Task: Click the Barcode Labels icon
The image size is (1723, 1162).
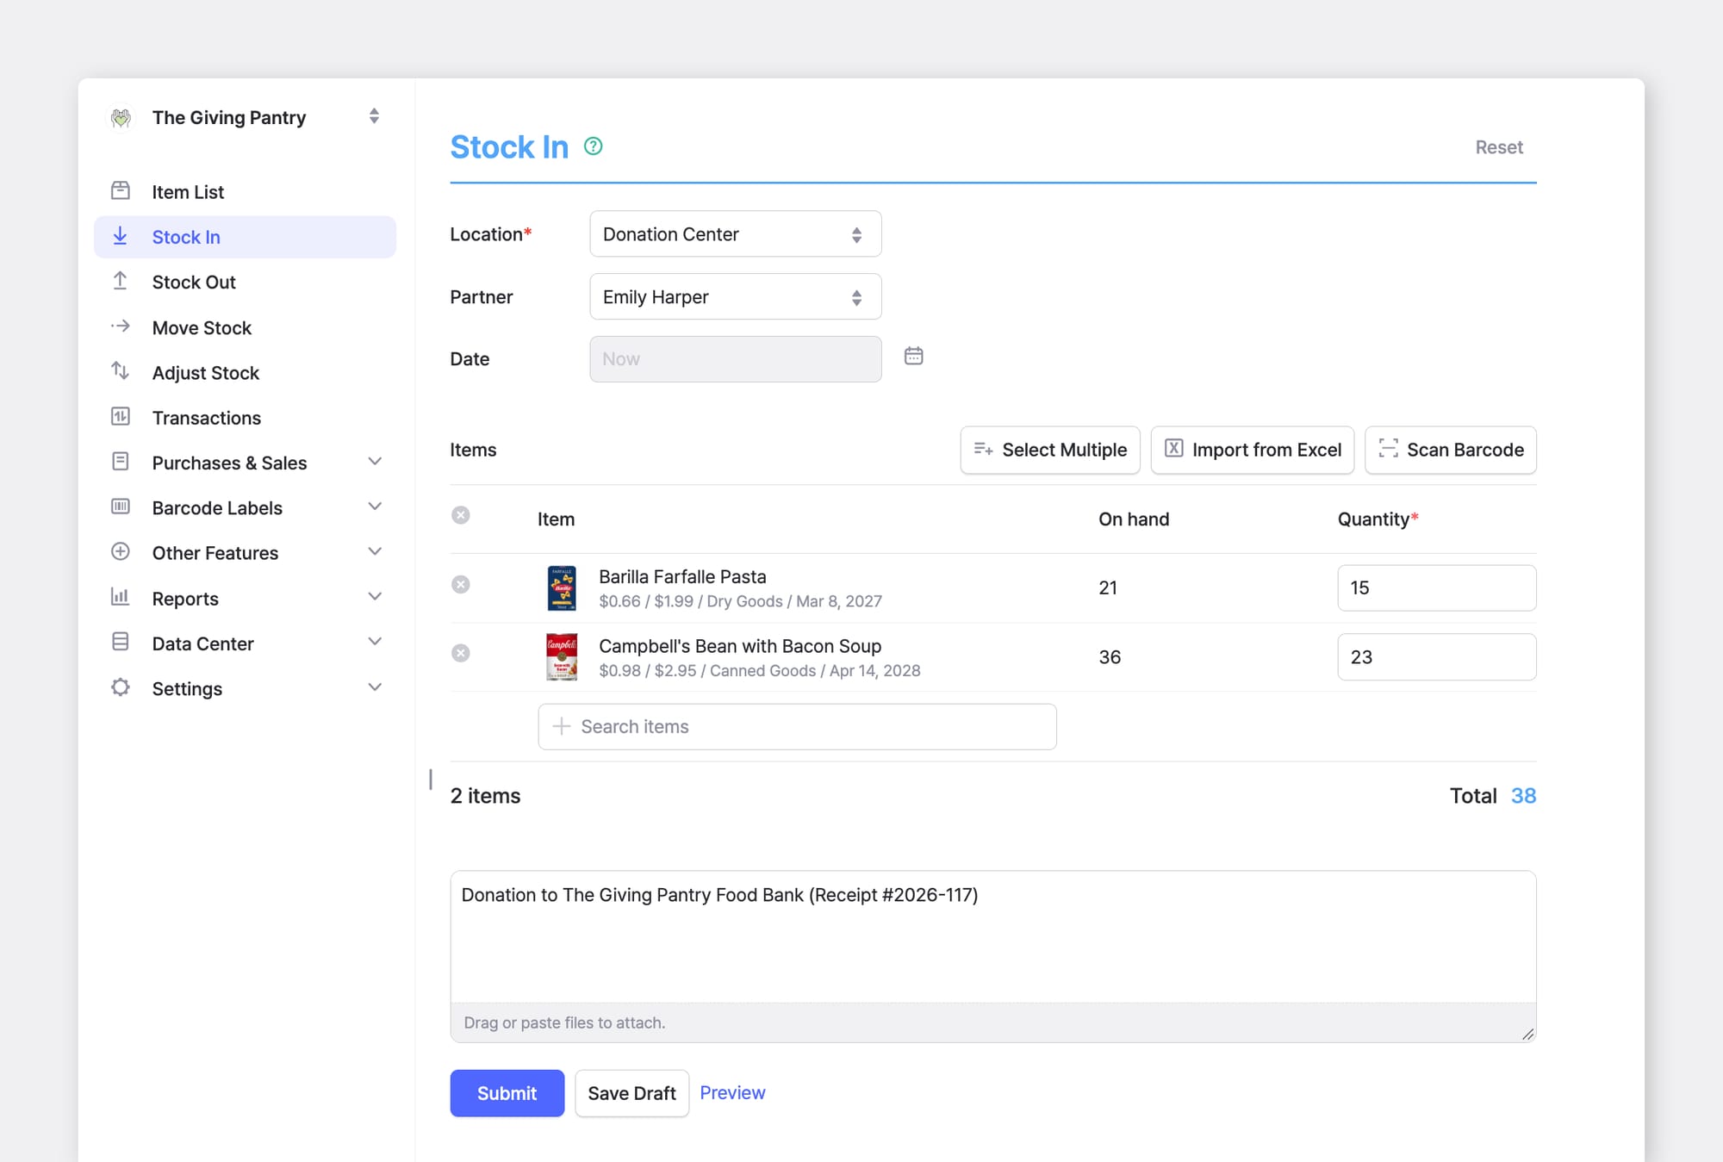Action: [x=121, y=506]
